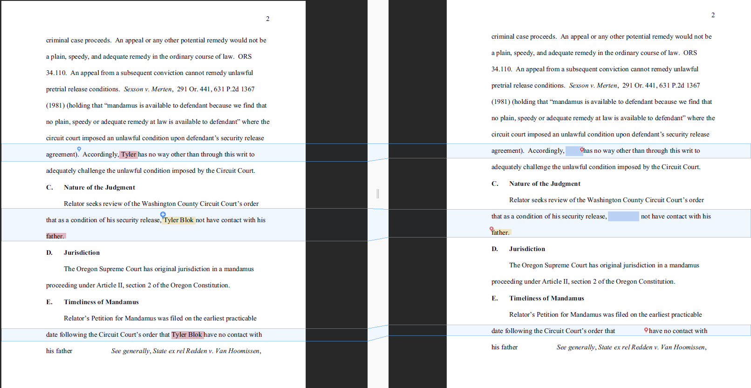Click page number 2 in right document
Viewport: 751px width, 388px height.
713,15
